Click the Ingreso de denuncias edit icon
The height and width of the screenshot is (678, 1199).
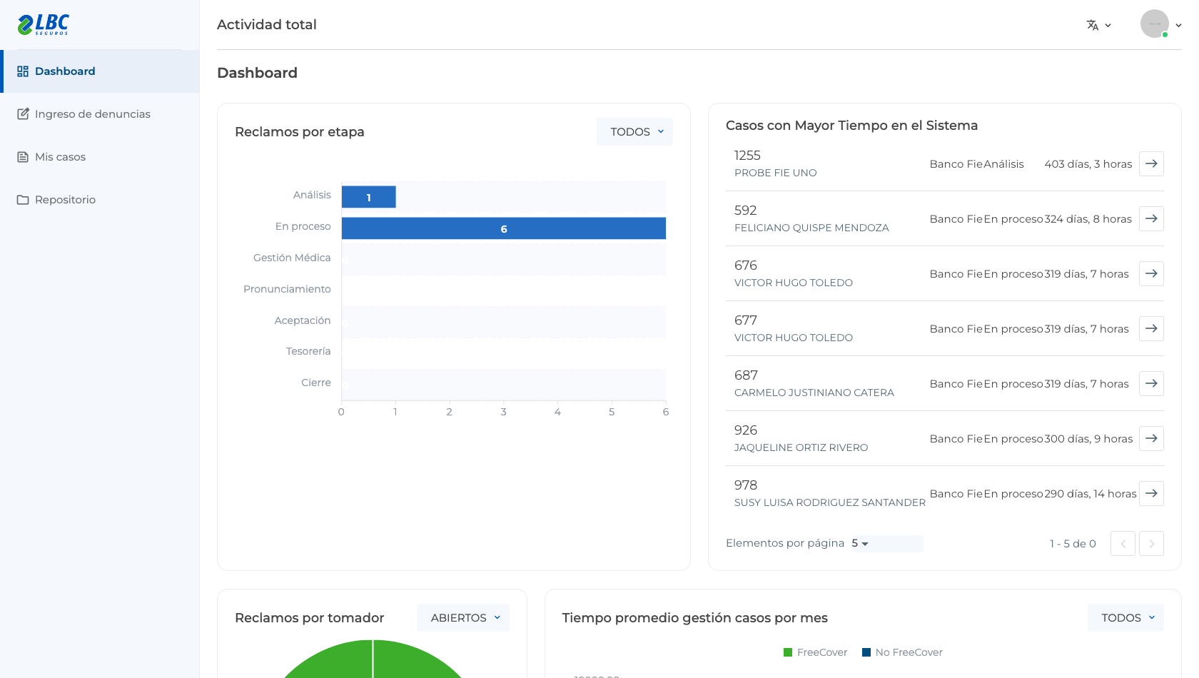click(x=23, y=114)
